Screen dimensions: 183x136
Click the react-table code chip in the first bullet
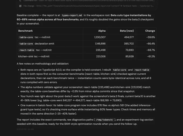(142, 70)
